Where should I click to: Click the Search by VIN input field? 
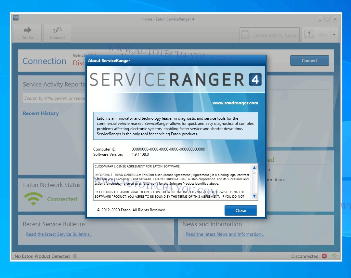click(54, 98)
